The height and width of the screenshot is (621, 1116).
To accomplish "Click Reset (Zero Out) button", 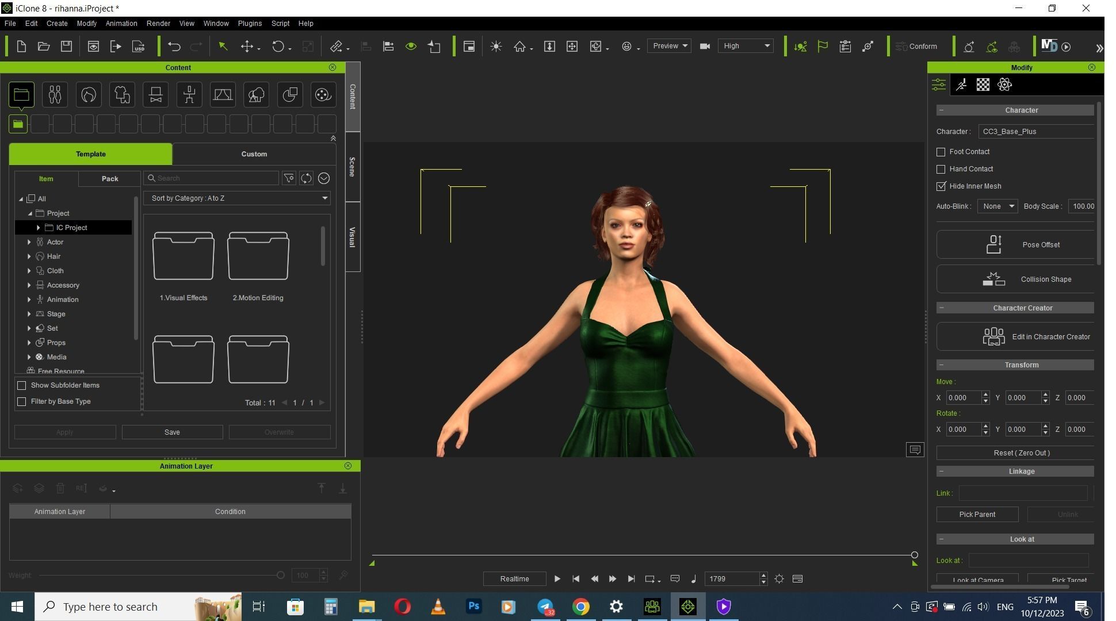I will [x=1015, y=453].
